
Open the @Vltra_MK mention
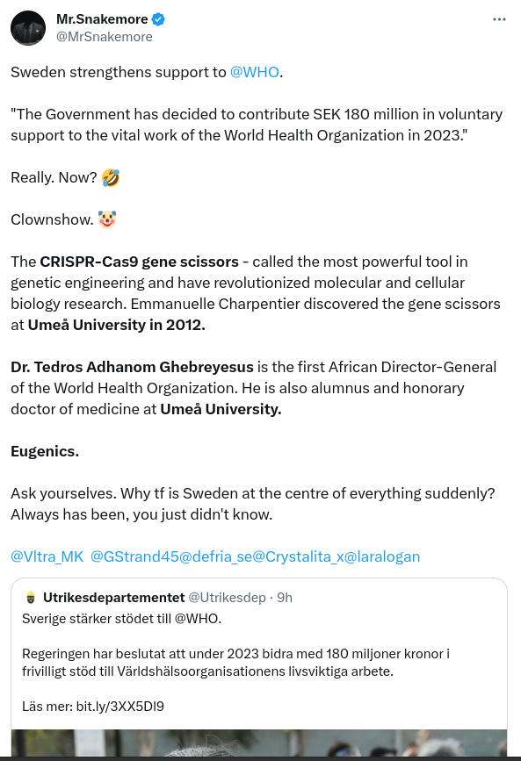[x=47, y=556]
